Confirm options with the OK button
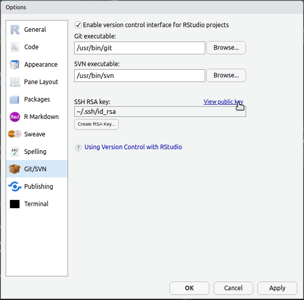Viewport: 304px width, 300px height. click(x=189, y=288)
